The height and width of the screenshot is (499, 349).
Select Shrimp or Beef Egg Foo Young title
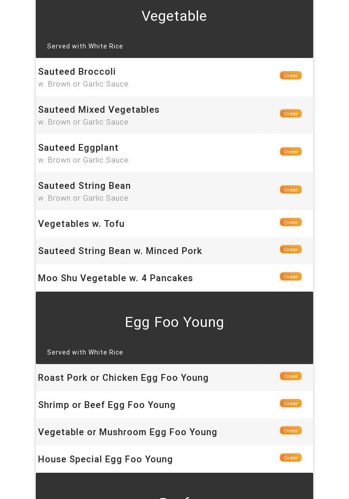point(107,405)
